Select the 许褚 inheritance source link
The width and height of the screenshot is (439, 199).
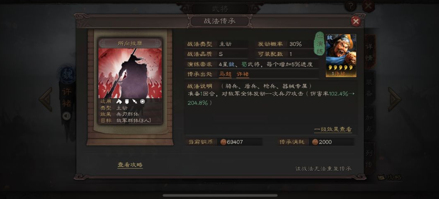243,74
